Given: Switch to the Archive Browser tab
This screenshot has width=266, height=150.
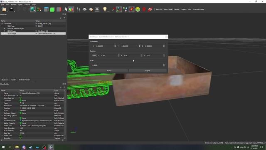Looking at the screenshot, I should tap(24, 80).
